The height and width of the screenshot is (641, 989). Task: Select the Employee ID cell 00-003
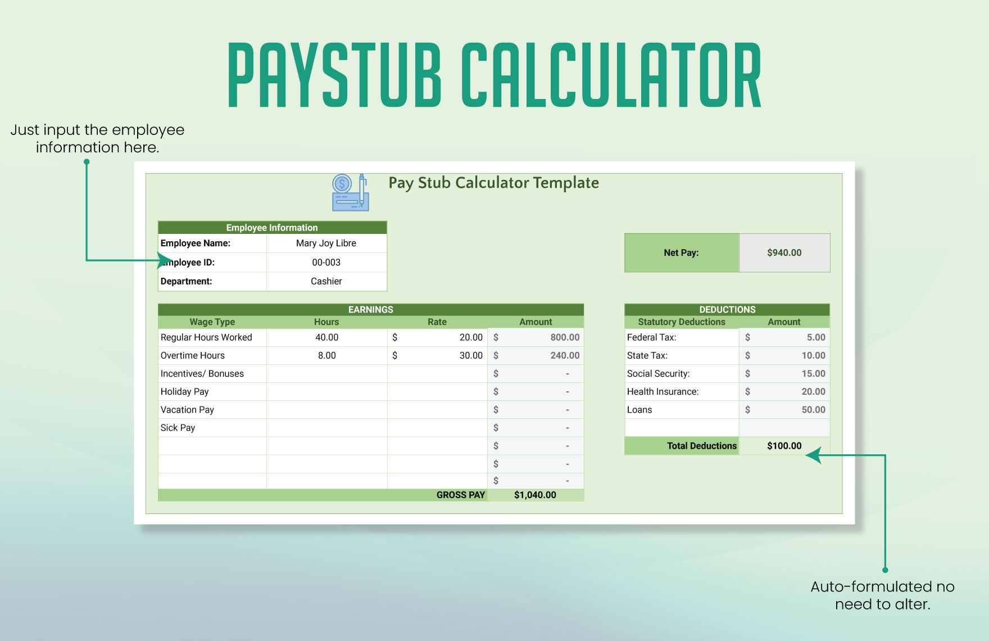(x=326, y=263)
